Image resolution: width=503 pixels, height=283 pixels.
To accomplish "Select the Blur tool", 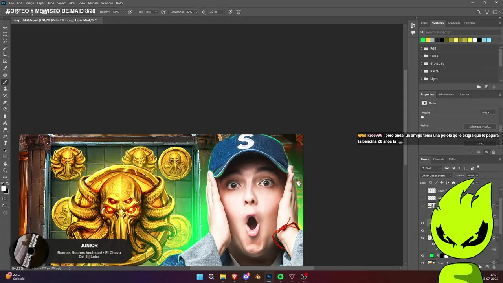I will pyautogui.click(x=5, y=116).
